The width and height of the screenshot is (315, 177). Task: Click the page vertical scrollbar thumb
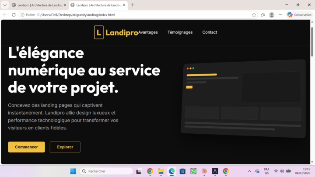(x=312, y=42)
